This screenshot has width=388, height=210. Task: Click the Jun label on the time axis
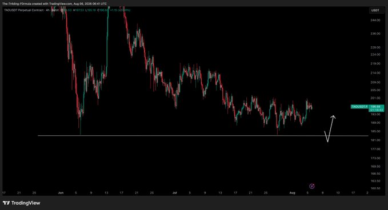tap(61, 193)
